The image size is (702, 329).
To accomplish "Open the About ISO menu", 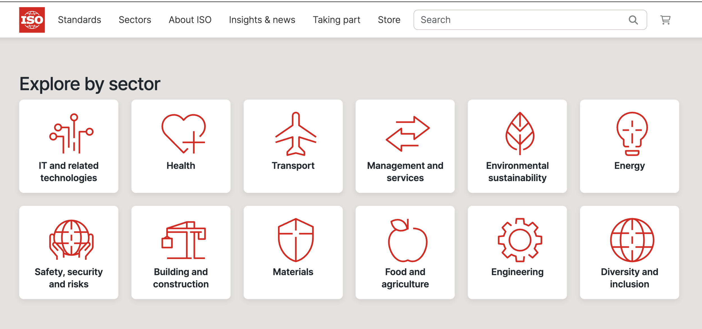I will tap(190, 20).
